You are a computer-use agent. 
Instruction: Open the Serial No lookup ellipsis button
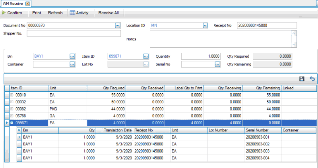(x=217, y=64)
